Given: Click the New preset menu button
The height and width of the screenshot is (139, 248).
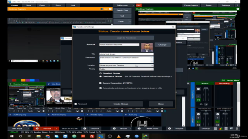Looking at the screenshot, I should click(29, 5).
